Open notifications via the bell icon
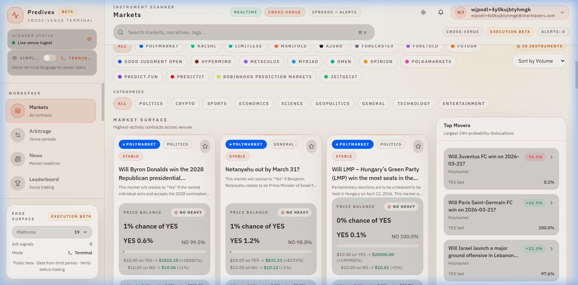The image size is (578, 285). coord(441,12)
